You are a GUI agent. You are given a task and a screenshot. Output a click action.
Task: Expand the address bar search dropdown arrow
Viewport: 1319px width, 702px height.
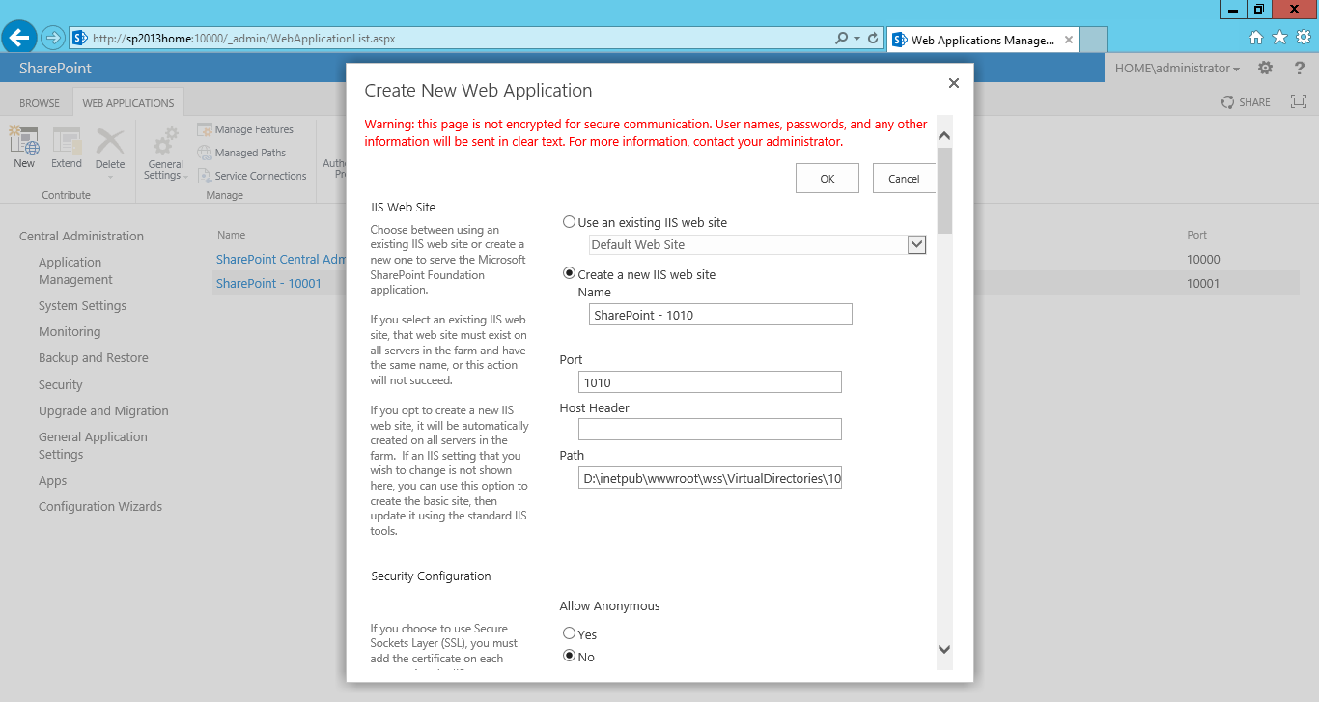(x=856, y=39)
